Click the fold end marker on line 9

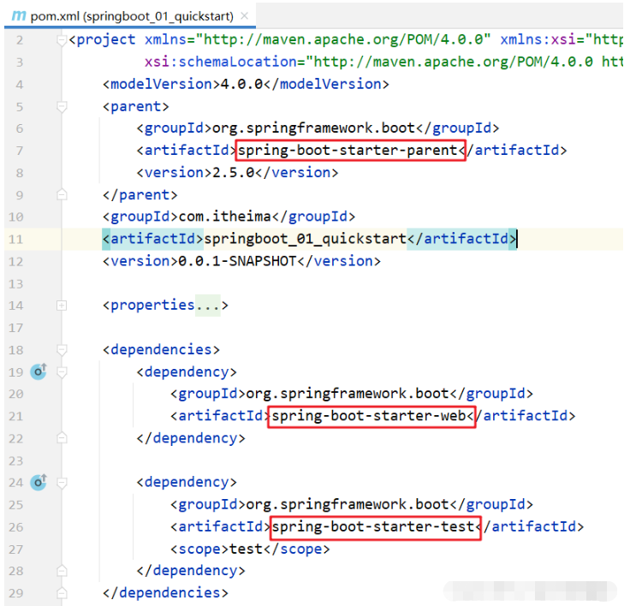click(x=62, y=195)
